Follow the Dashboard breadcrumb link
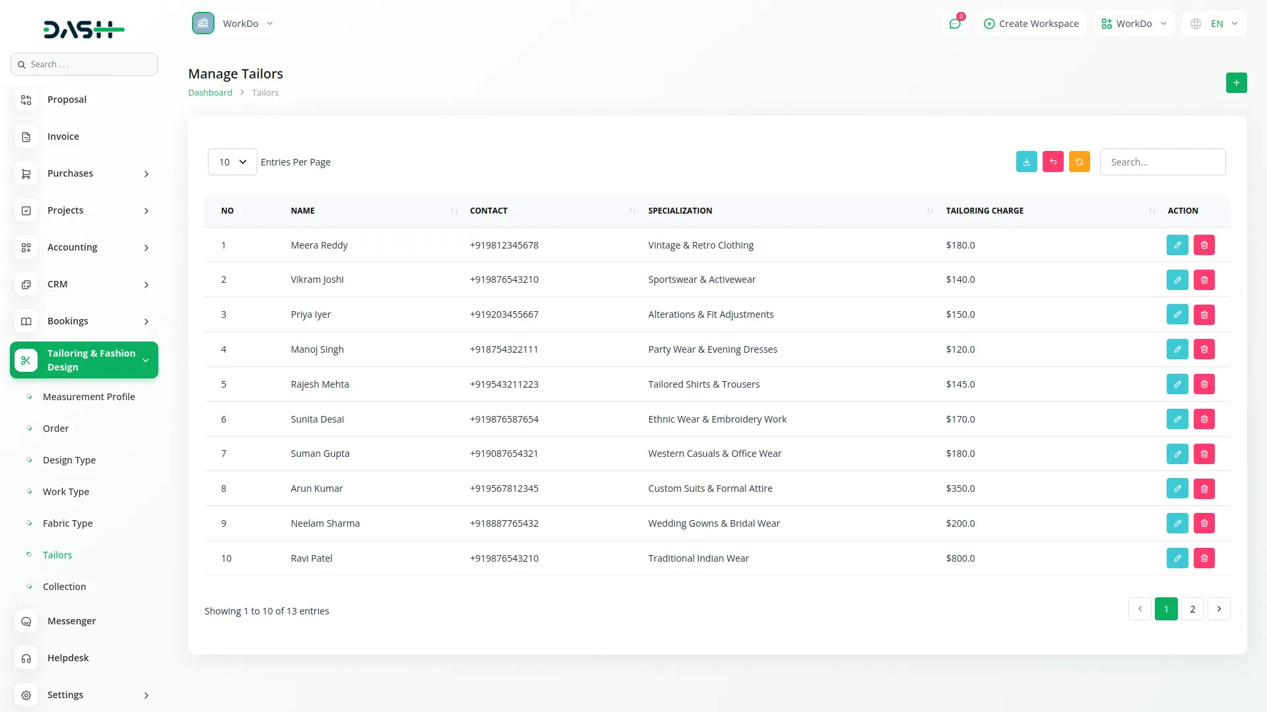The image size is (1267, 712). [210, 93]
